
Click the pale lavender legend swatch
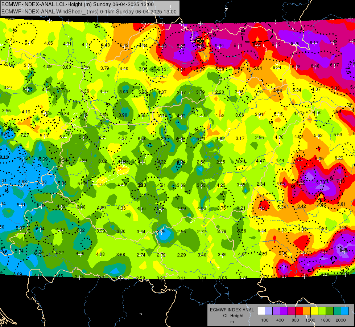(x=269, y=311)
